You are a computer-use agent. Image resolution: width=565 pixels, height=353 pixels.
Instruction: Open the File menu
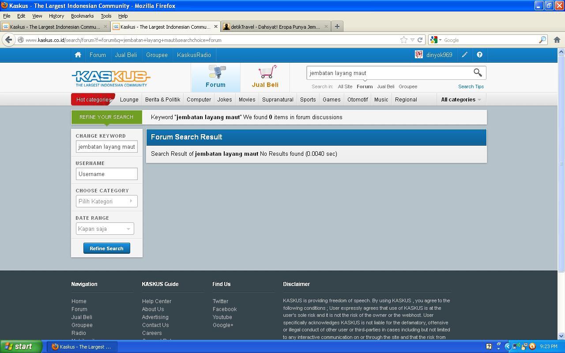(7, 16)
